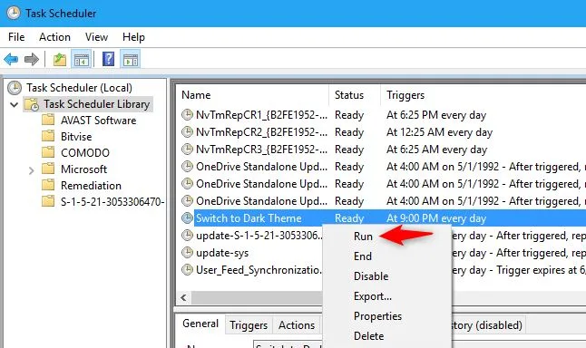Click 'At 9:00 PM every day' trigger cell
Screen dimensions: 586x348
click(x=436, y=218)
